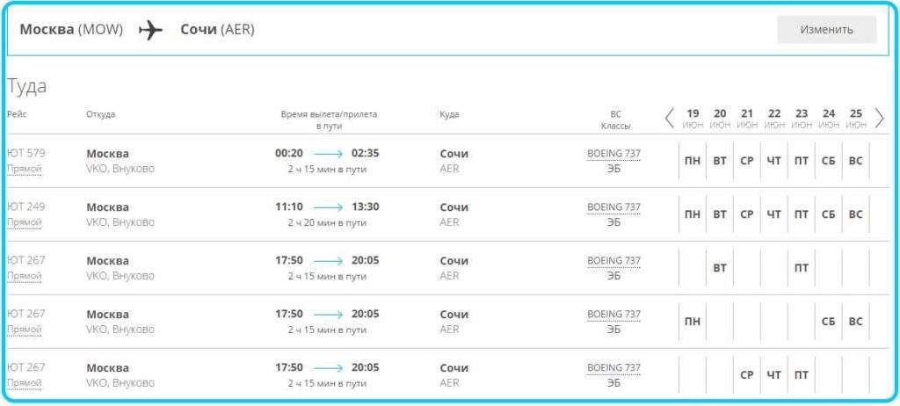Select the 22 ИЮН date column header
Image resolution: width=900 pixels, height=406 pixels.
(773, 118)
